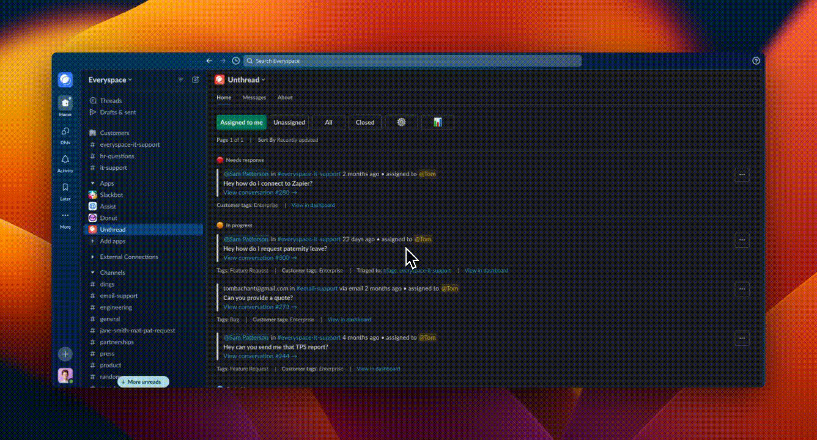Open the View conversation #300 link
This screenshot has height=440, width=817.
coord(260,258)
